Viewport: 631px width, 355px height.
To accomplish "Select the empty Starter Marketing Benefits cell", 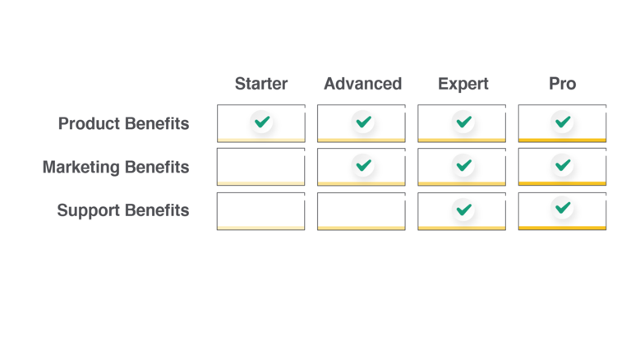I will 260,167.
